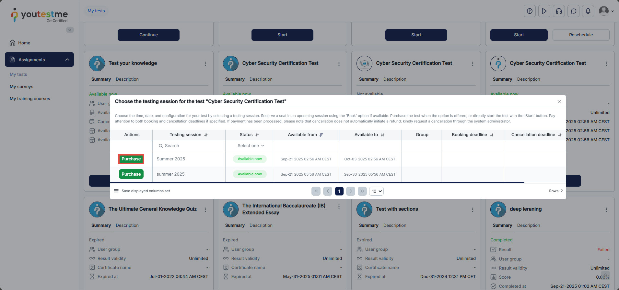This screenshot has width=619, height=290.
Task: Sort by Testing session column
Action: (206, 135)
